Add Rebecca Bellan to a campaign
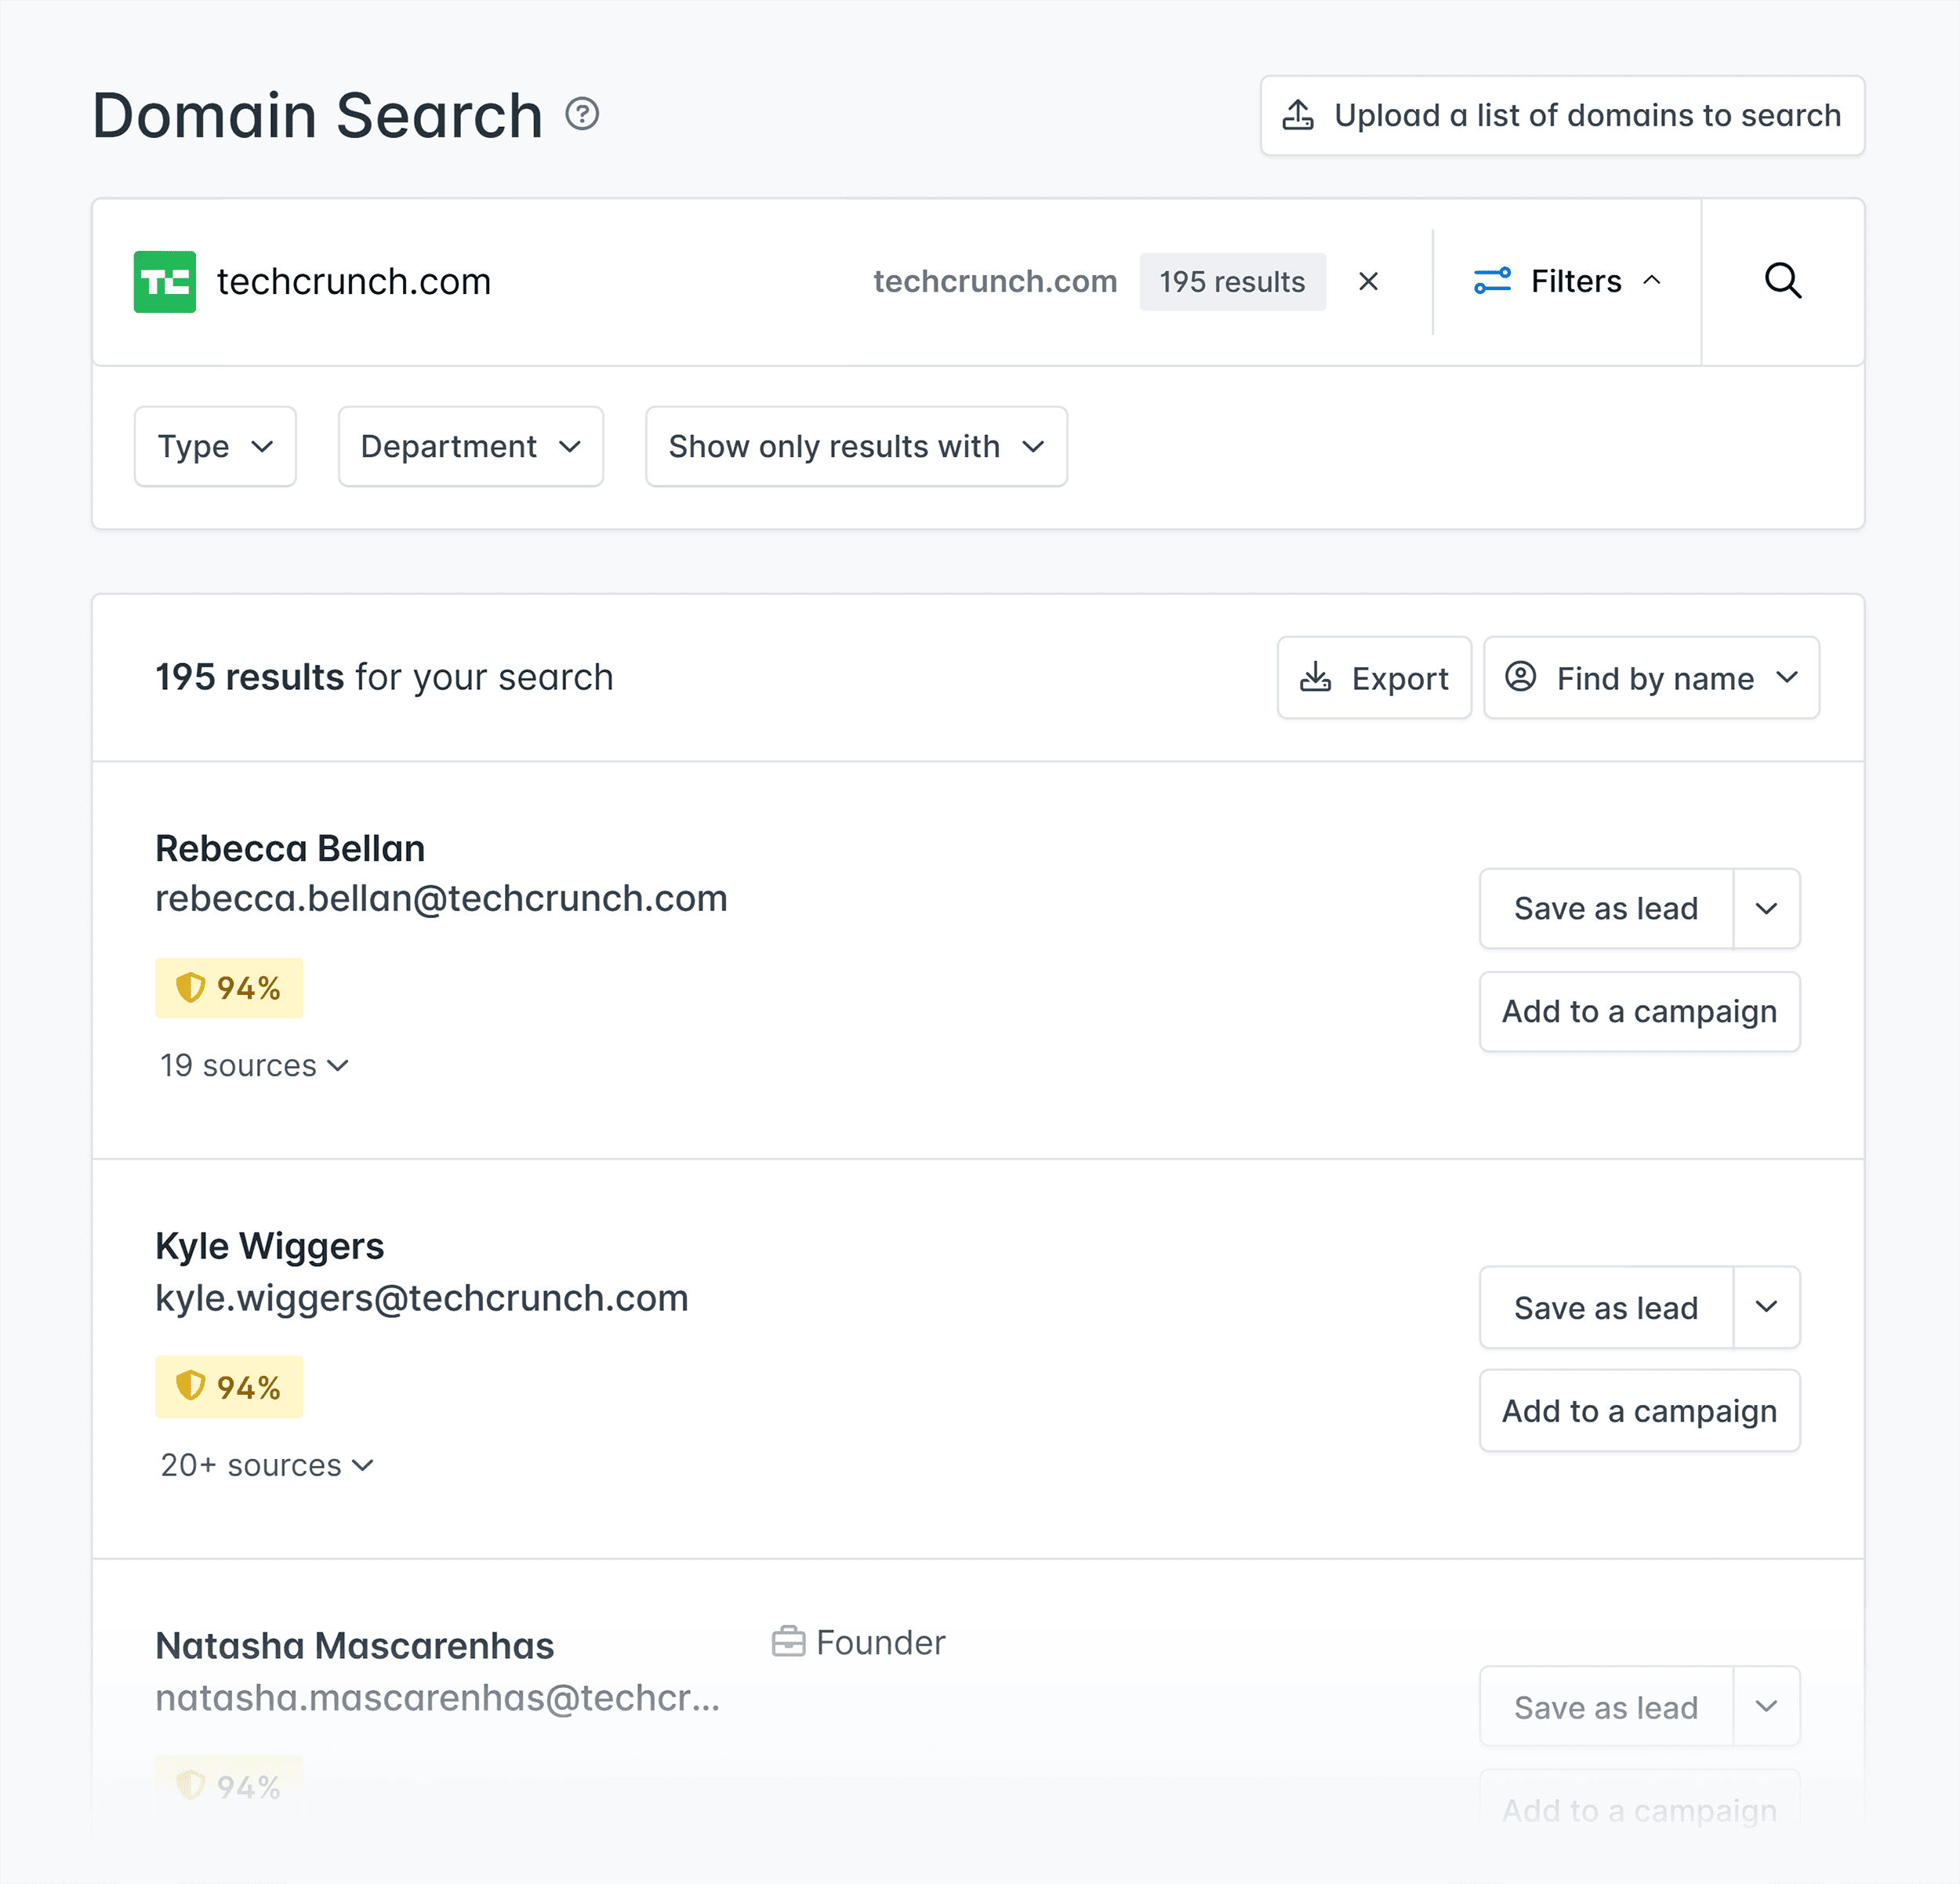Viewport: 1960px width, 1884px height. coord(1638,1011)
